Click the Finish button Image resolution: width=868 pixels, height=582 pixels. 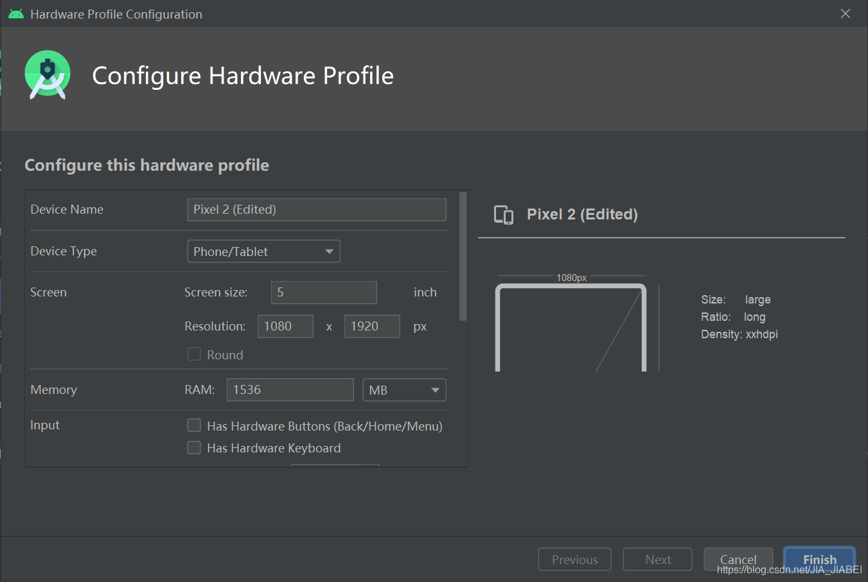coord(820,560)
